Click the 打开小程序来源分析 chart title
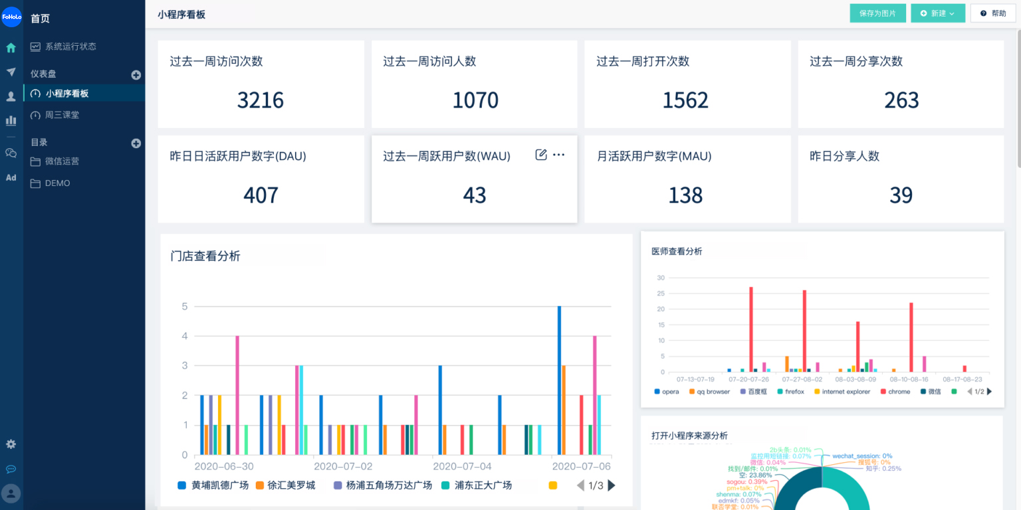Screen dimensions: 1021x510 click(689, 436)
